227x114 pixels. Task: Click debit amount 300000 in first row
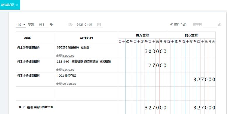pyautogui.click(x=156, y=51)
